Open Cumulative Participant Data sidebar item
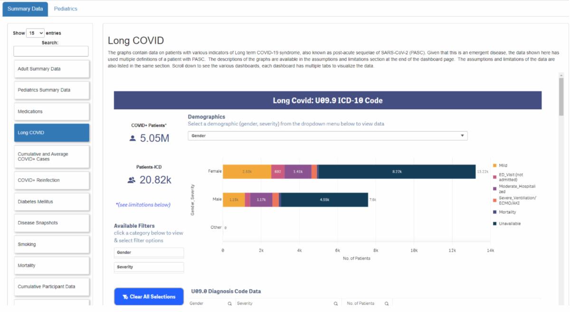 (51, 287)
